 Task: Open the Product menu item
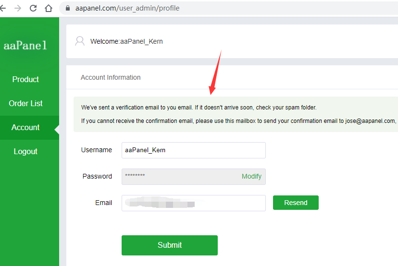click(x=25, y=79)
